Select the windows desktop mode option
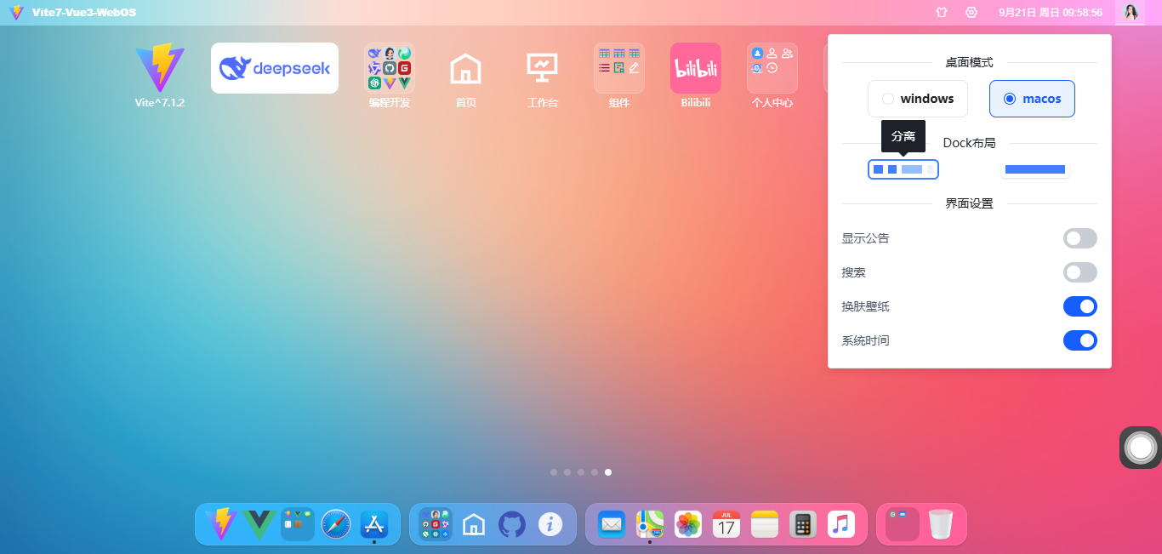The height and width of the screenshot is (554, 1162). pyautogui.click(x=917, y=98)
